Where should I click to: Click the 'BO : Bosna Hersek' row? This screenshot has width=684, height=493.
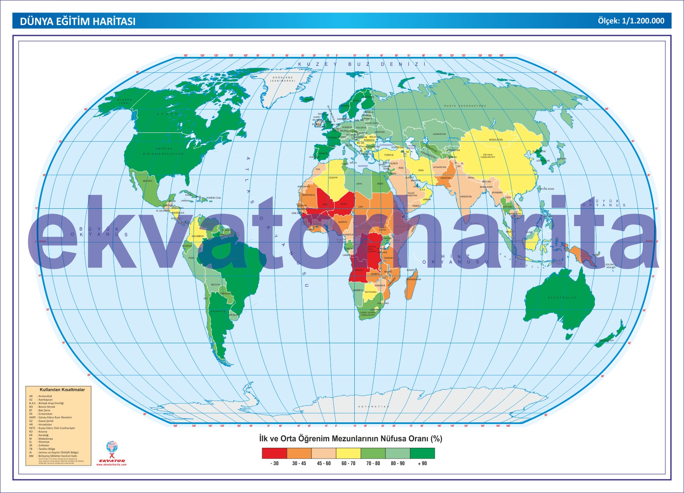(42, 407)
